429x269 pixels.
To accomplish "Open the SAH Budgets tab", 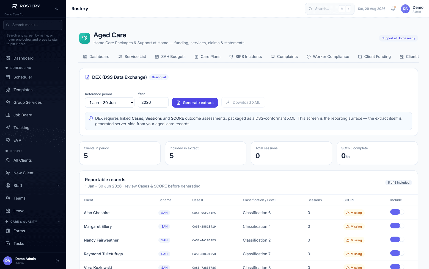I will tap(170, 57).
